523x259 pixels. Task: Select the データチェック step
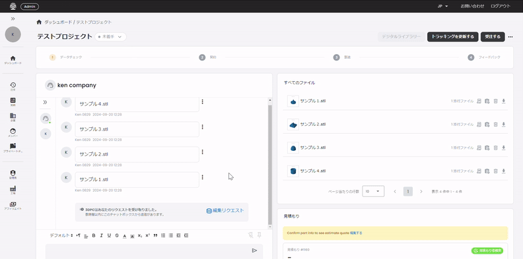66,57
